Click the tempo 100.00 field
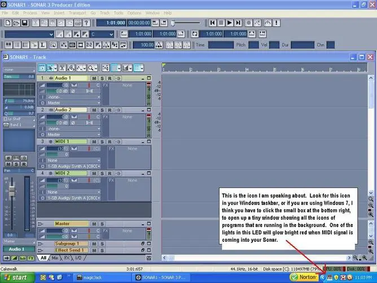 (x=143, y=45)
